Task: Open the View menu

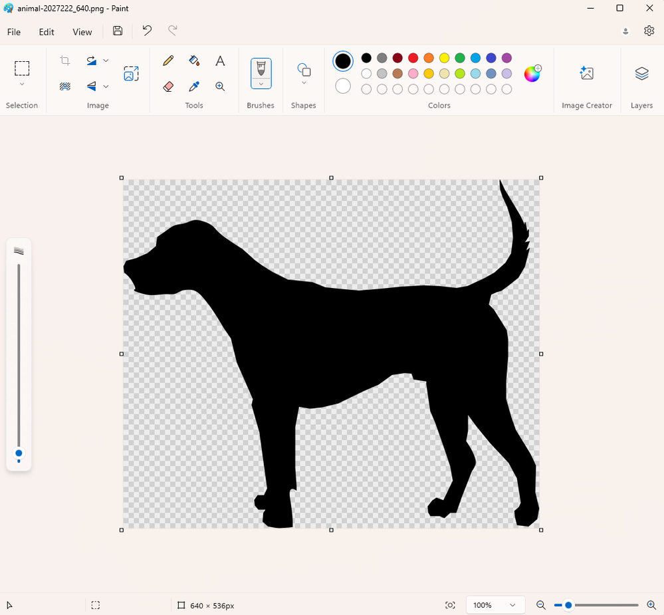Action: [x=82, y=32]
